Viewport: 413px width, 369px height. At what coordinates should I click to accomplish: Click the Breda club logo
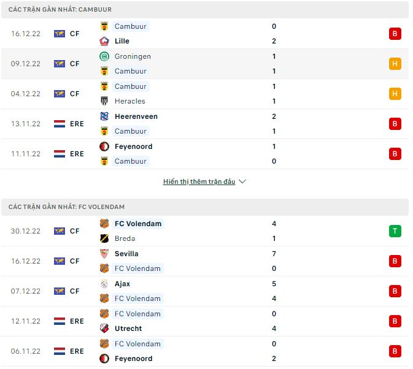[104, 238]
